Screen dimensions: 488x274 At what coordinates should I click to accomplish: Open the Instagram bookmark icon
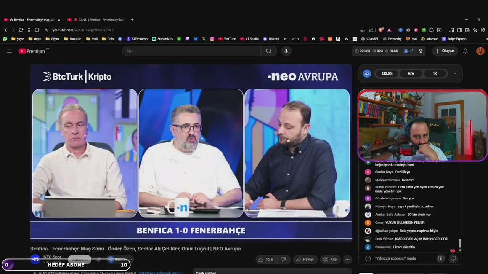click(x=212, y=39)
